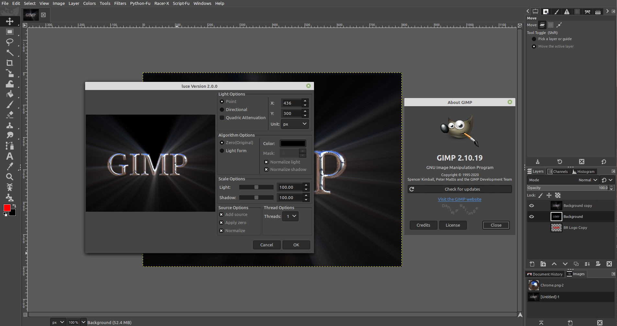This screenshot has height=326, width=617.
Task: Create a new layer in Layers panel
Action: (532, 264)
